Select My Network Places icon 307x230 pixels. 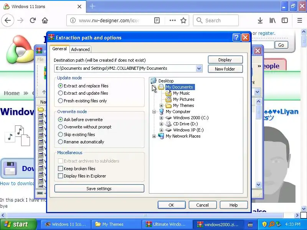(161, 136)
